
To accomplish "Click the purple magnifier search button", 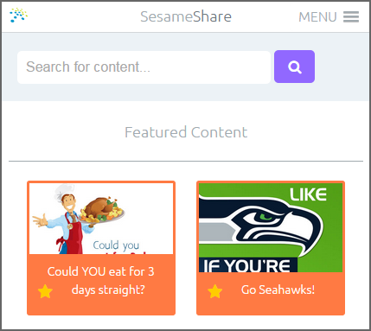I will (294, 67).
